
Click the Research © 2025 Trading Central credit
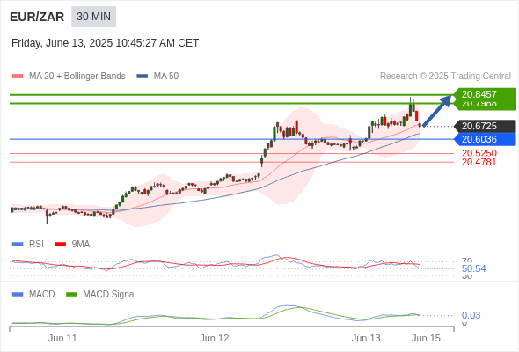click(x=445, y=77)
